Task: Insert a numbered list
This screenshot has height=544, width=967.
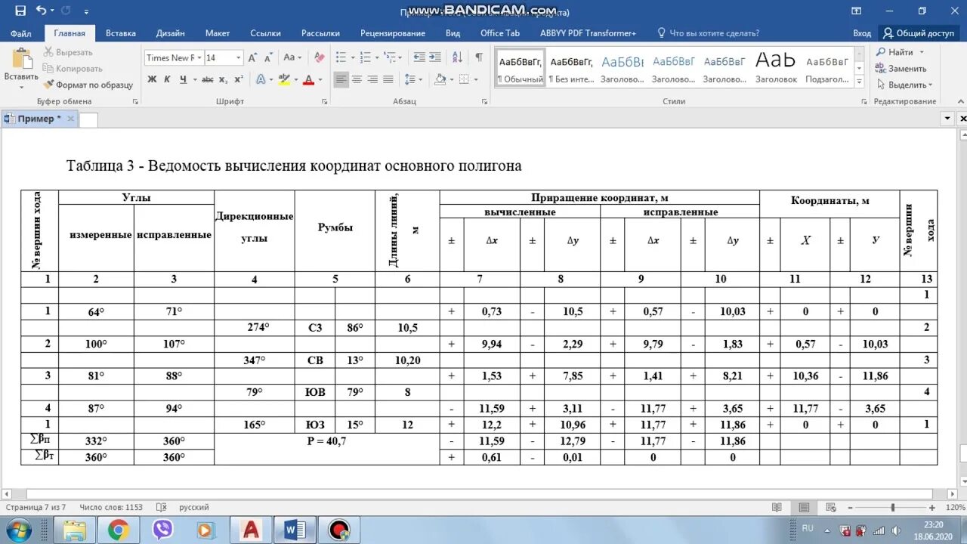Action: tap(366, 57)
